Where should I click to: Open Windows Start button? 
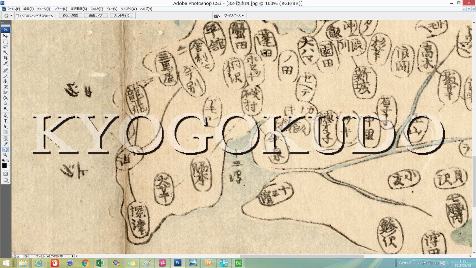point(6,263)
